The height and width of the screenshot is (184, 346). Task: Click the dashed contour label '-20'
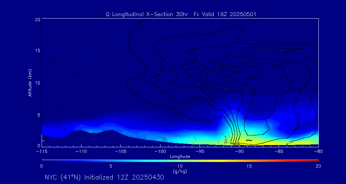77,74
